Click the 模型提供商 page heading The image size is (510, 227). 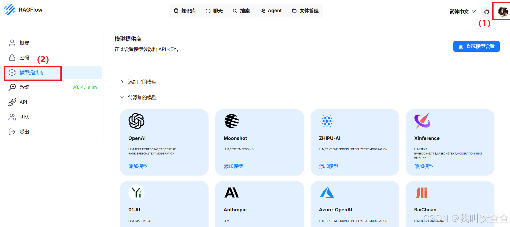pyautogui.click(x=128, y=39)
